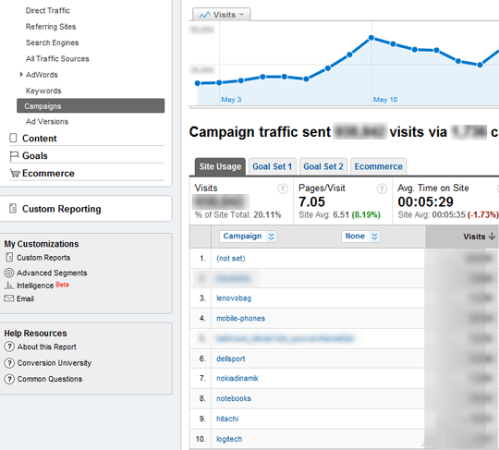Click the May 3 graph data point
The image size is (499, 450).
pos(219,83)
